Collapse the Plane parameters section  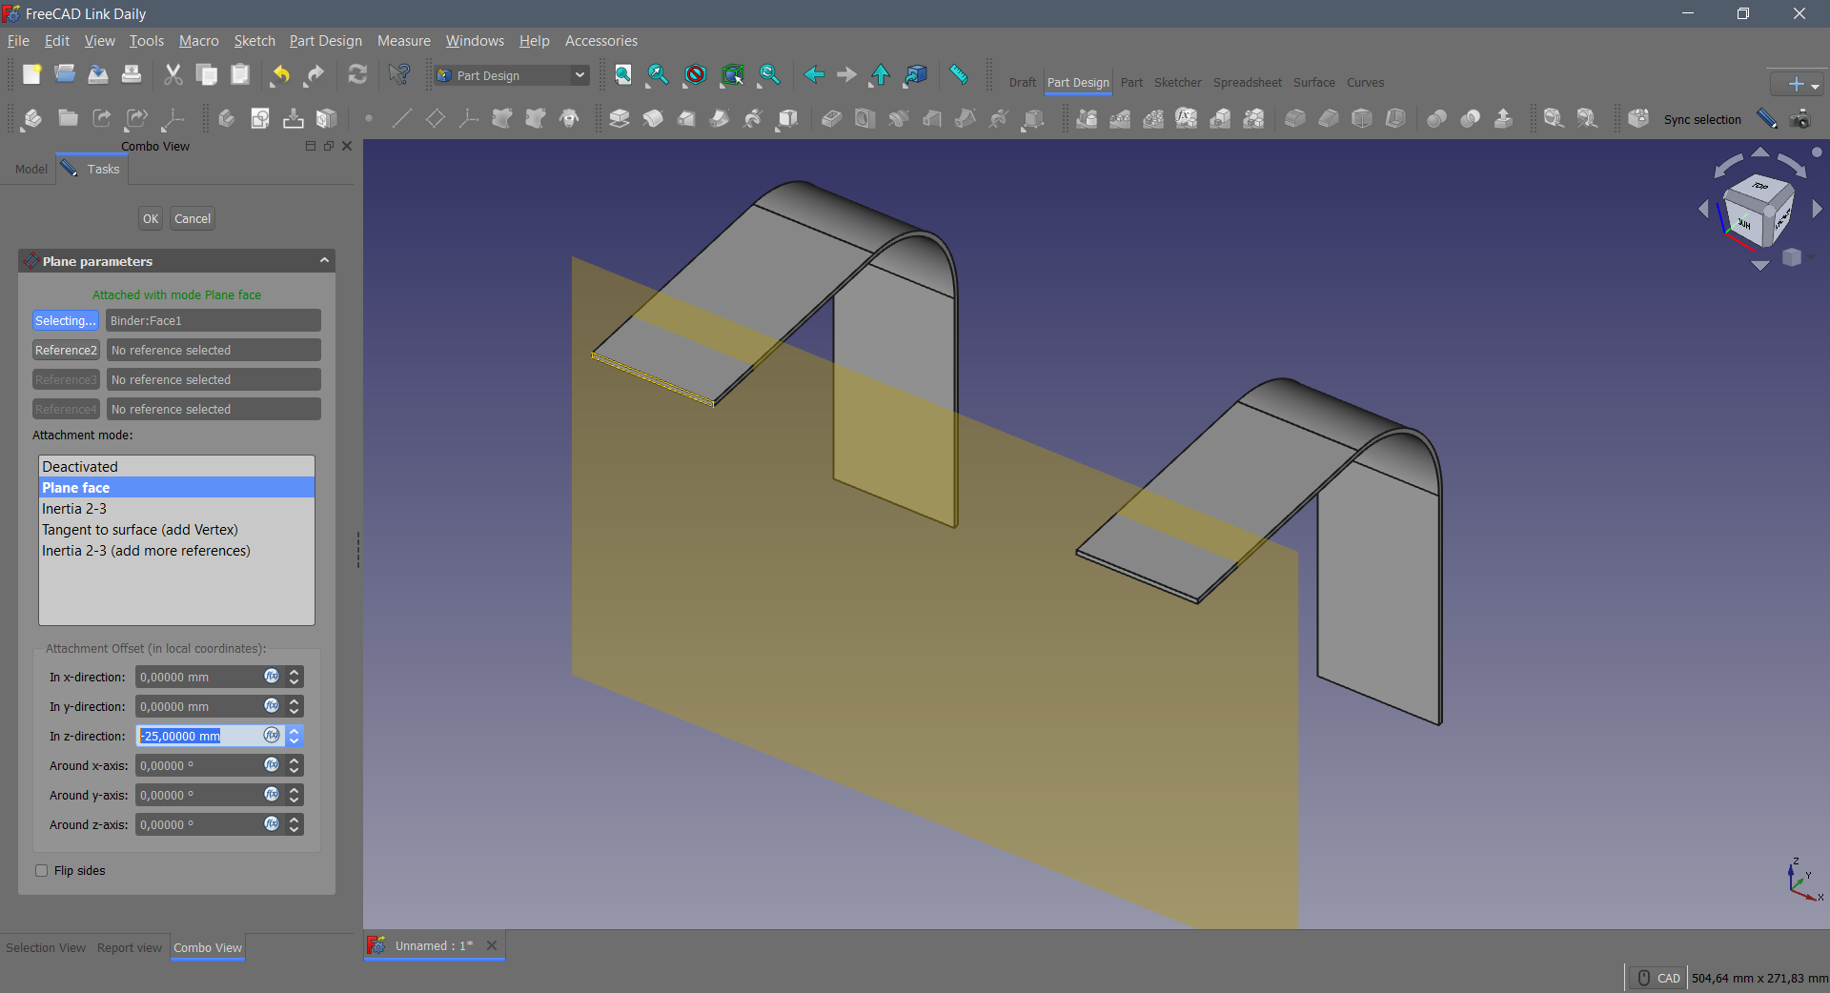coord(324,260)
